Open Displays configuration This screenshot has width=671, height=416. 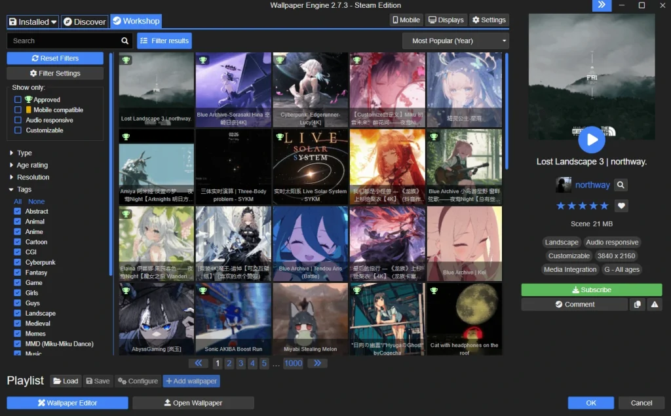coord(446,20)
